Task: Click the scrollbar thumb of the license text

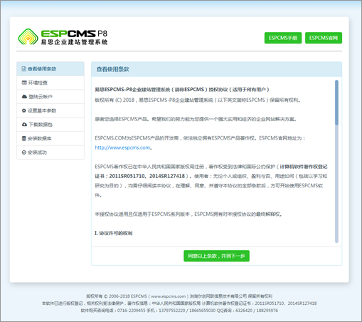Action: coord(336,103)
